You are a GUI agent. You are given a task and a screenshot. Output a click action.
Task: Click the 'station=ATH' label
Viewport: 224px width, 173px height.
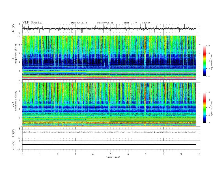[x=105, y=23]
